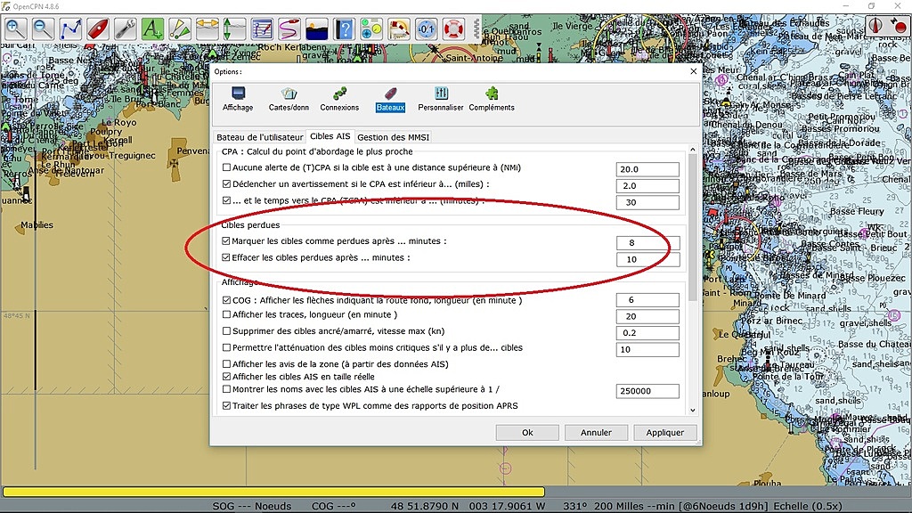Toggle the red boat auto-follow icon

[x=98, y=28]
